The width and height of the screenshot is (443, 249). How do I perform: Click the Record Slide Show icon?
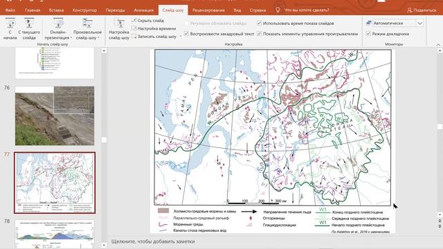(134, 36)
